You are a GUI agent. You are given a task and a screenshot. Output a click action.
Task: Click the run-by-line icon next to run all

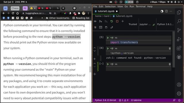pyautogui.click(x=101, y=21)
